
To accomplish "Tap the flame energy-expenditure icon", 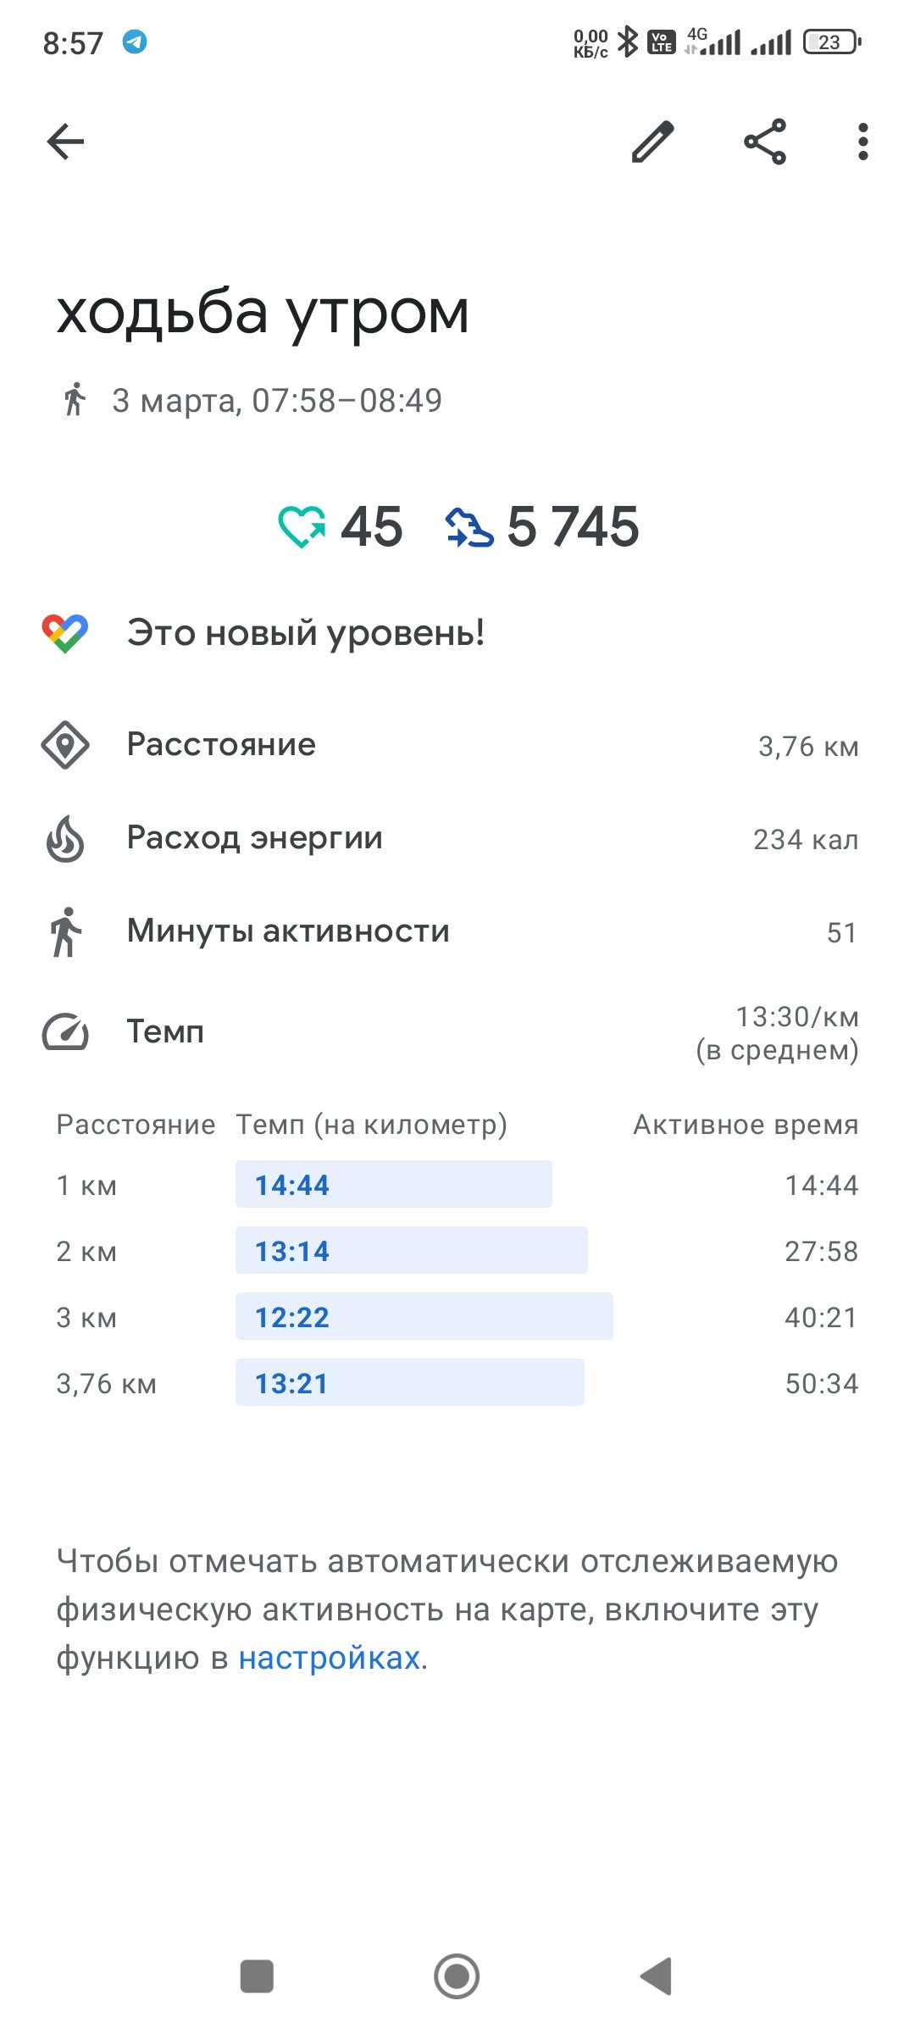I will click(x=65, y=839).
